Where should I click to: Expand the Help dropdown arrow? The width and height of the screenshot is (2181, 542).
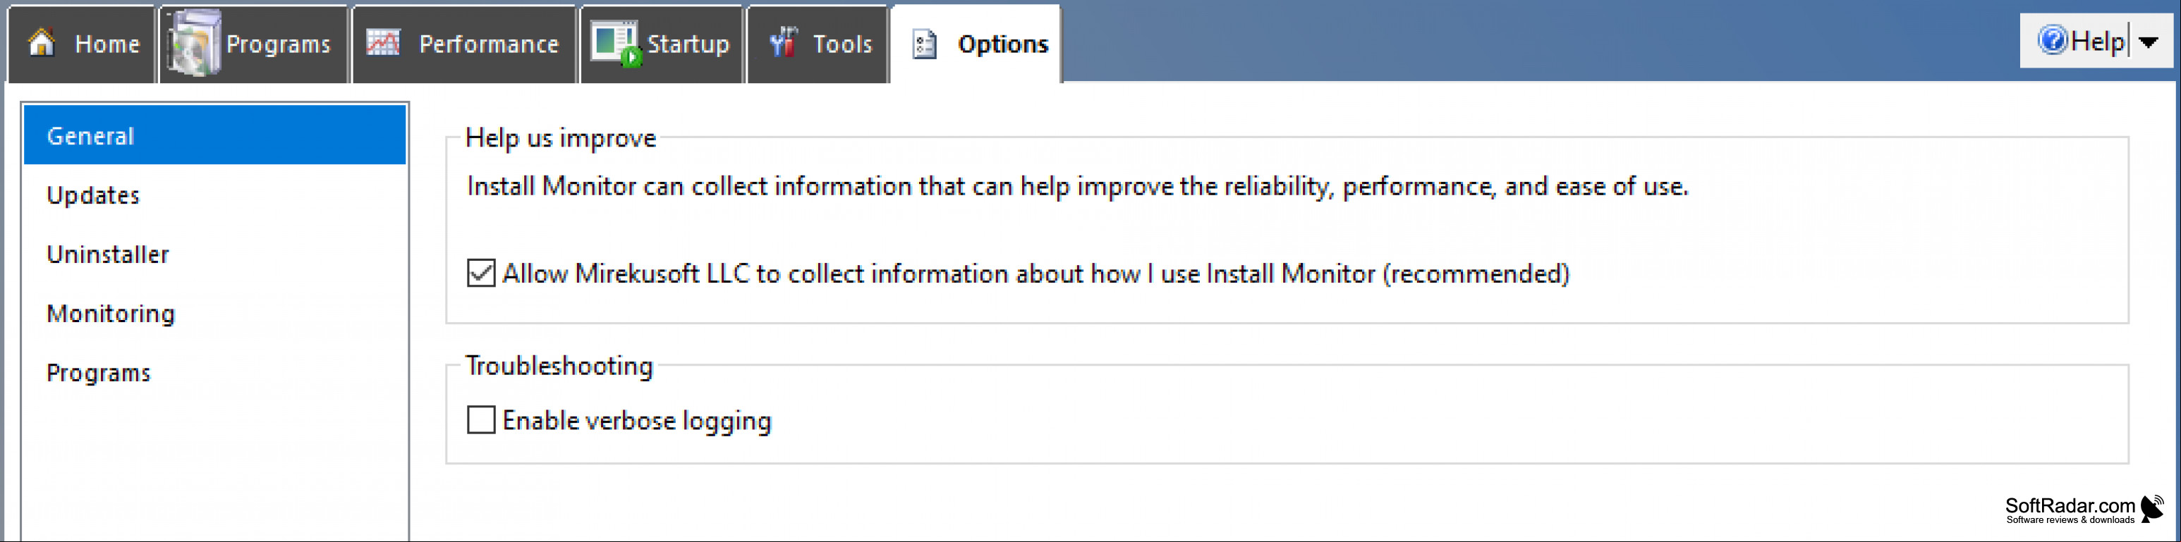2148,42
